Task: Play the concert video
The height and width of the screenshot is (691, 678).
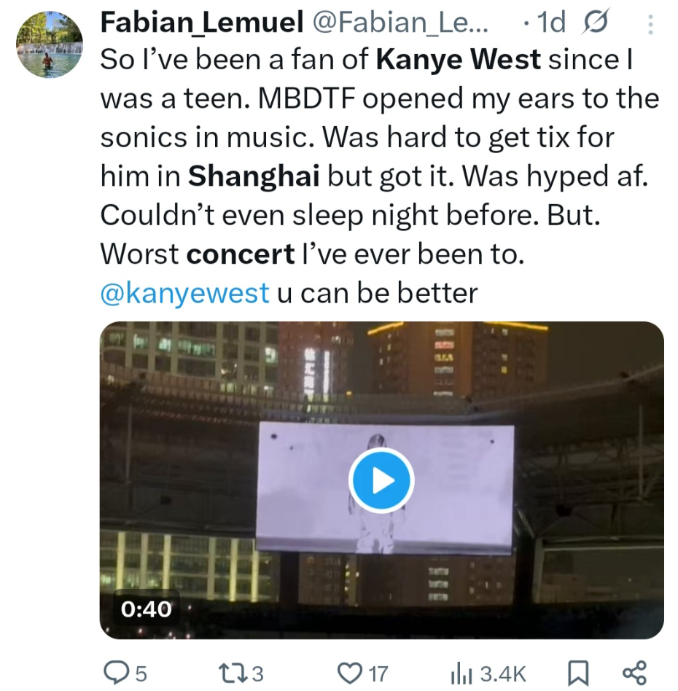Action: click(381, 480)
